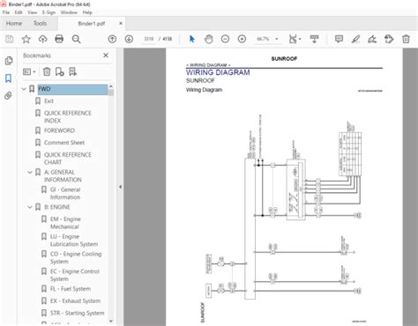Open the Add comment sticky note tool
The image size is (418, 326).
(339, 39)
